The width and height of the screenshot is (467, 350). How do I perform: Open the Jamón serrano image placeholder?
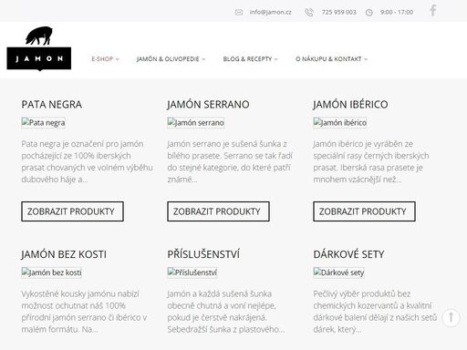click(x=196, y=123)
